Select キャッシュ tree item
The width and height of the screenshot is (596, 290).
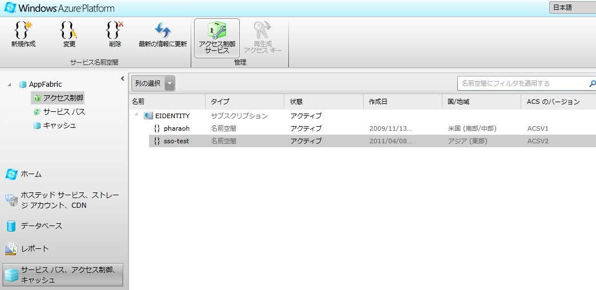coord(60,126)
